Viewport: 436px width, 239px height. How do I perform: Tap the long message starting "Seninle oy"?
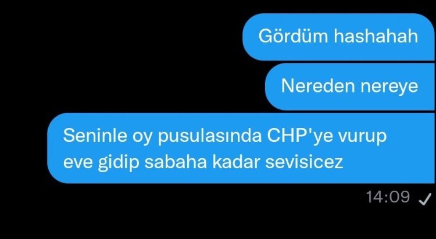[x=241, y=148]
